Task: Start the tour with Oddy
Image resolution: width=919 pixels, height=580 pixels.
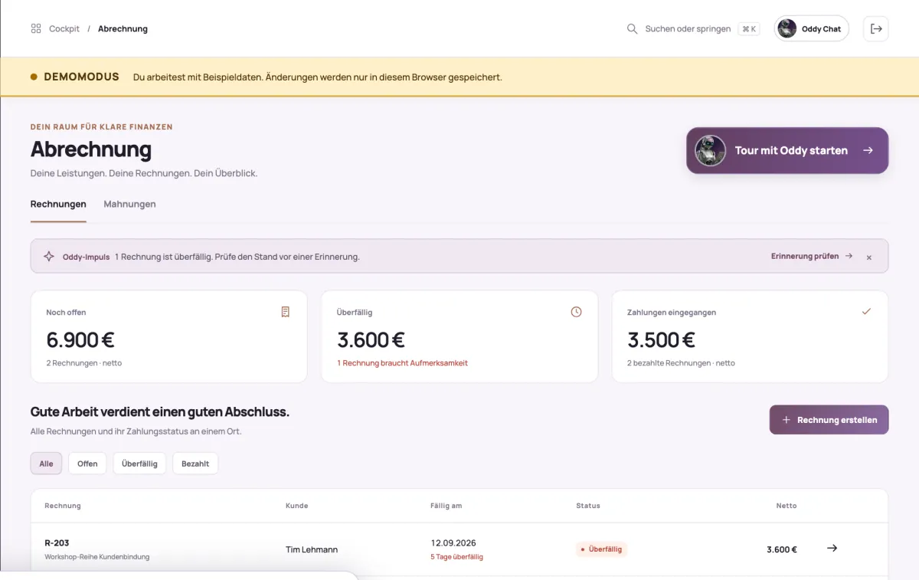Action: [787, 150]
